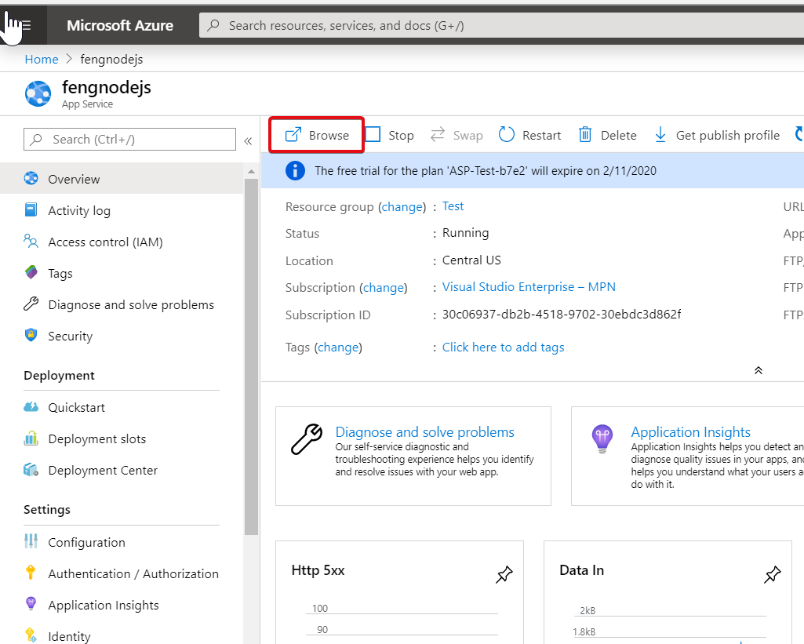The image size is (804, 644).
Task: Click the Restart circular arrow icon
Action: coord(506,134)
